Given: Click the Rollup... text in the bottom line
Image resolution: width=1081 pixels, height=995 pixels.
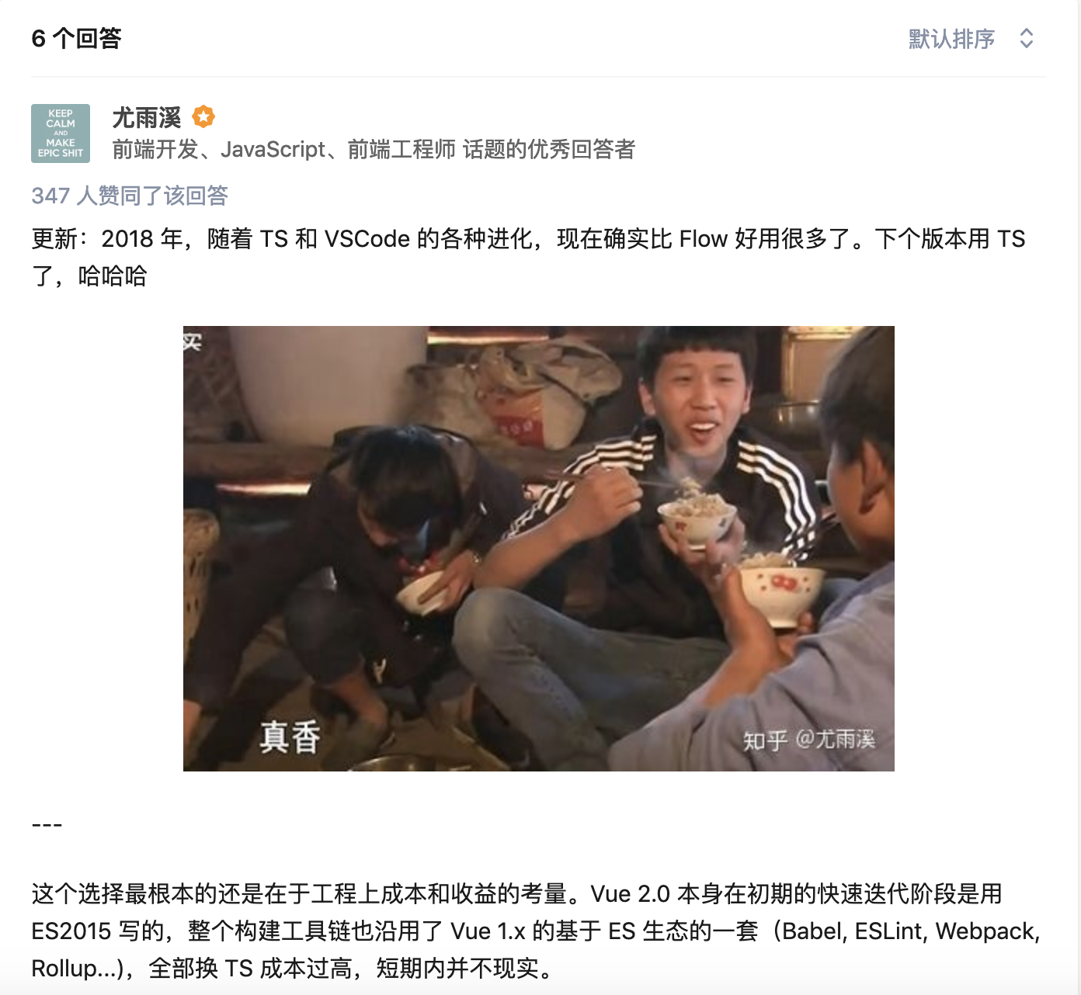Looking at the screenshot, I should click(76, 969).
